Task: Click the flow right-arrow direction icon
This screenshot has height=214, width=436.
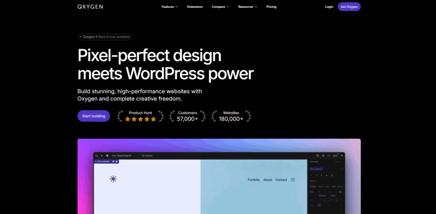Action: [x=324, y=200]
